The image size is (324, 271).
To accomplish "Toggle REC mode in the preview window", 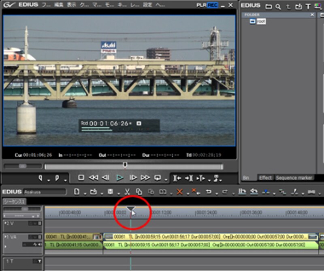I will click(x=212, y=5).
